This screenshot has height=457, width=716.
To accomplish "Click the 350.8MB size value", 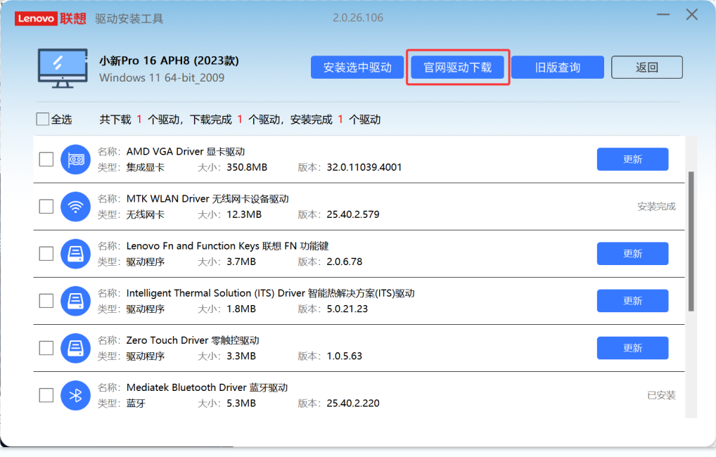I will (247, 167).
